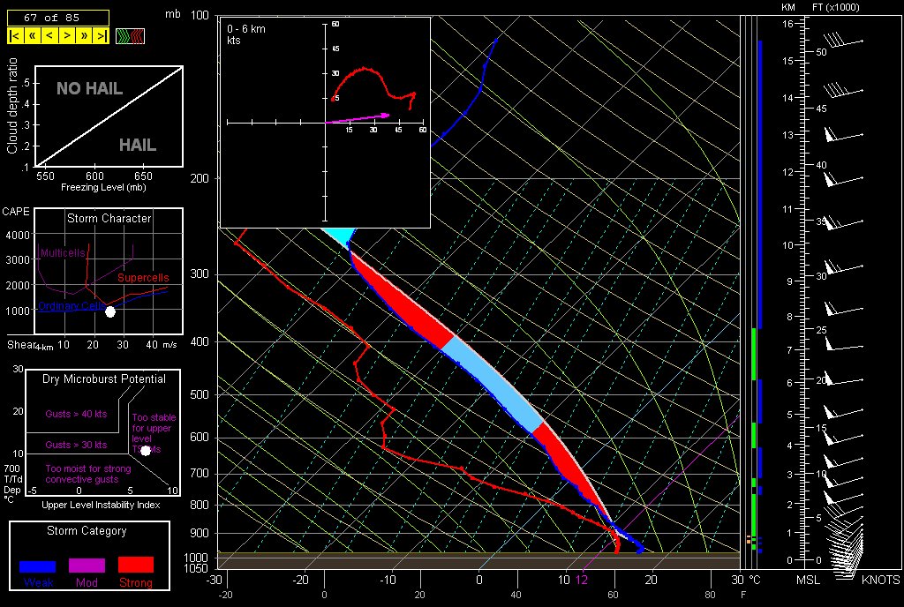The height and width of the screenshot is (607, 904).
Task: Click the white dot in Storm Character chart
Action: [x=110, y=311]
